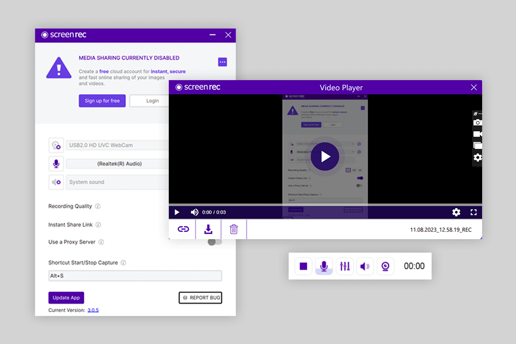The height and width of the screenshot is (344, 516).
Task: Open audio mixer sliders in the recording toolbar
Action: coord(345,266)
